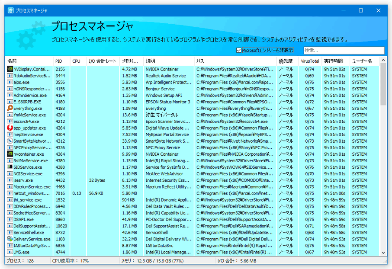Click the escsvc64.exe process icon

(10, 121)
